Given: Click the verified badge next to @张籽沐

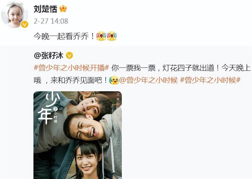Looking at the screenshot, I should click(69, 56).
